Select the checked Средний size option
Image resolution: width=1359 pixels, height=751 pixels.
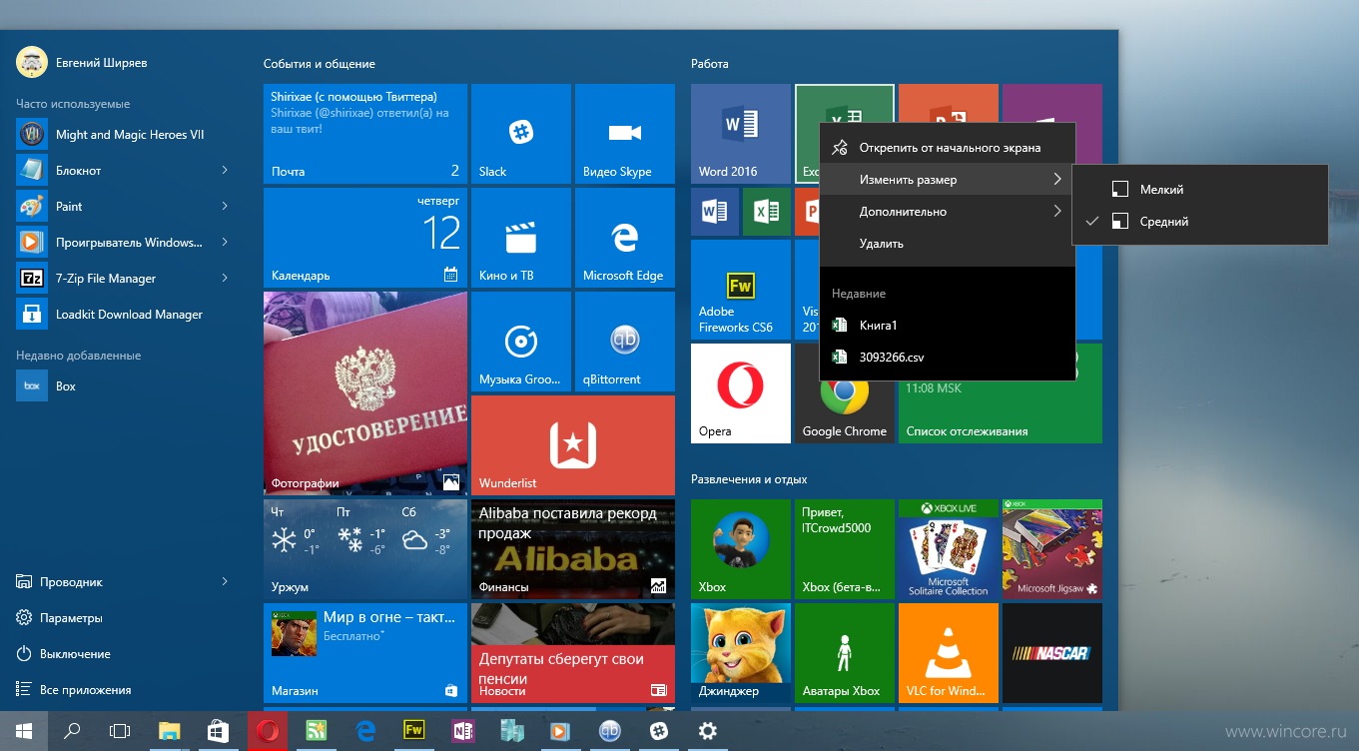point(1200,222)
